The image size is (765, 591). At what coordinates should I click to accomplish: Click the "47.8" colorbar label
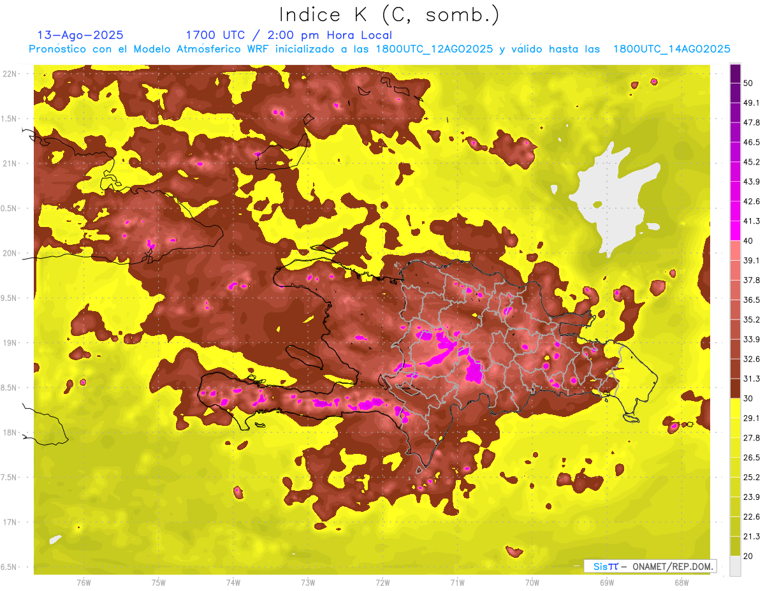tap(751, 122)
